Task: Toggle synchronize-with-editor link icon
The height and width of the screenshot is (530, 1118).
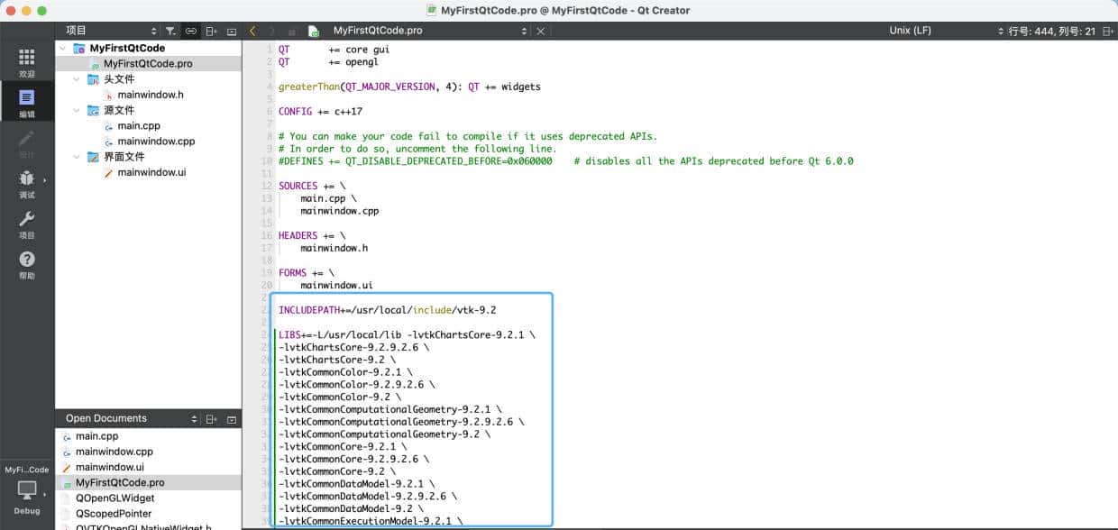Action: pos(191,30)
